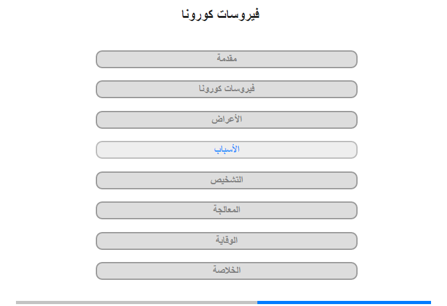Choose the last menu entry الخلاصة
The image size is (447, 306).
(x=226, y=271)
